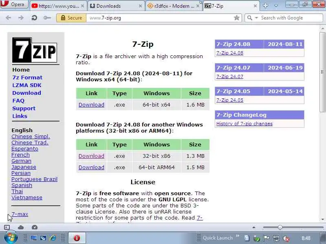
Task: Open the LZMA SDK page
Action: 27,85
